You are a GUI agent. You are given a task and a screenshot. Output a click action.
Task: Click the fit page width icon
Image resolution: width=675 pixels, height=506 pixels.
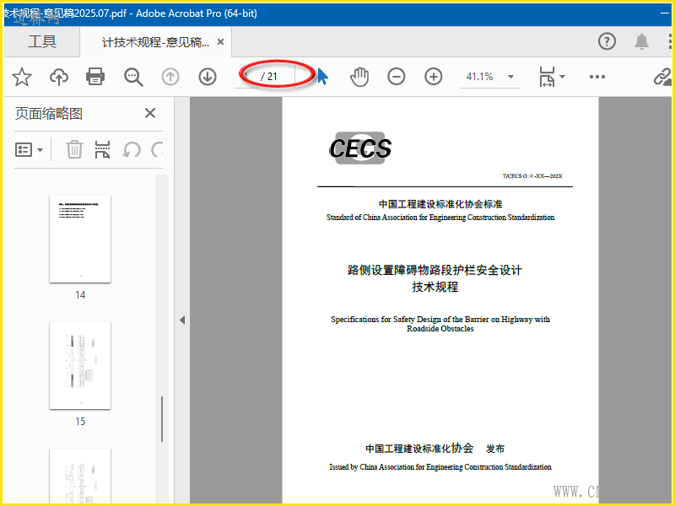[x=547, y=77]
